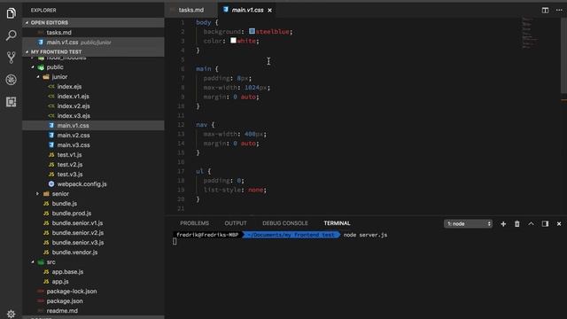567x319 pixels.
Task: Open app.js in src folder
Action: [x=93, y=282]
